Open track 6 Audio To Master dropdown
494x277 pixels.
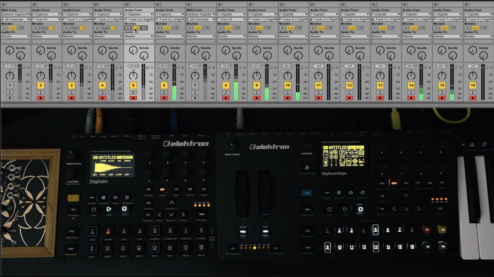pos(170,36)
